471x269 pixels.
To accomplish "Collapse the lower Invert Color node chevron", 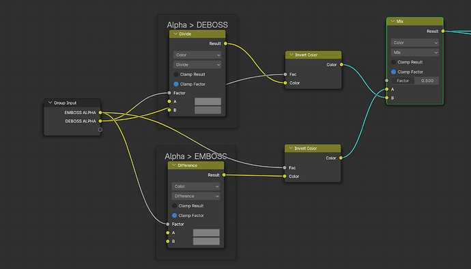I will click(291, 148).
